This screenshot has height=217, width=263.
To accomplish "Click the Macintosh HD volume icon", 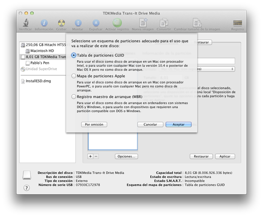I will (x=28, y=51).
